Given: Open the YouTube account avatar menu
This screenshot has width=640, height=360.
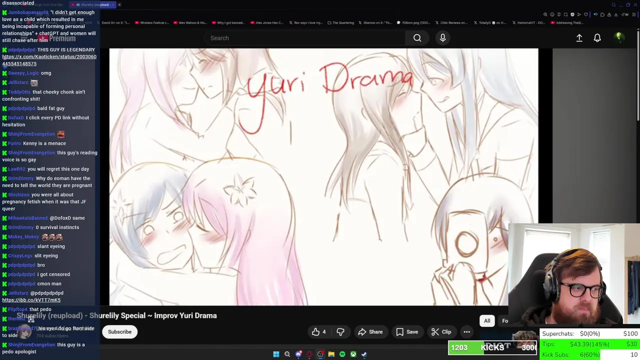Looking at the screenshot, I should coord(618,37).
